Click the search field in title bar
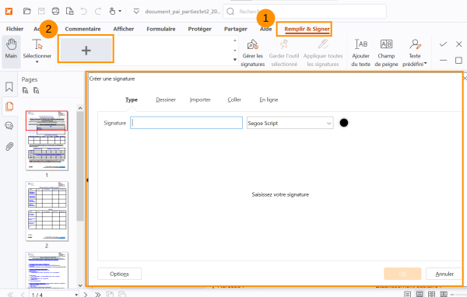The image size is (467, 297). click(304, 12)
